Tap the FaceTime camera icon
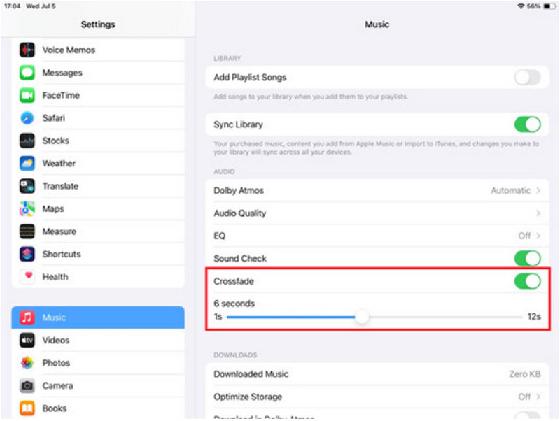 27,95
